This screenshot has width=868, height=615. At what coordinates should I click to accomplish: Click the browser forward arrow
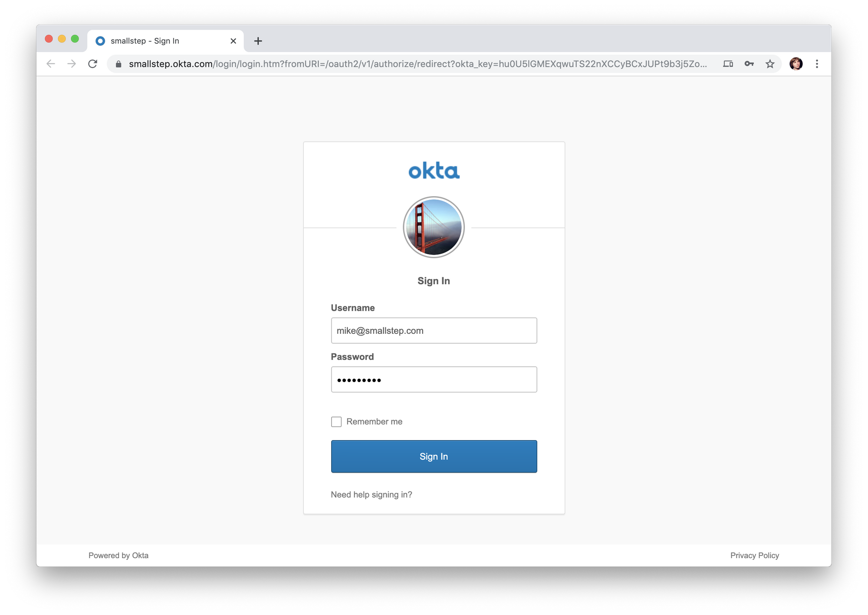72,64
